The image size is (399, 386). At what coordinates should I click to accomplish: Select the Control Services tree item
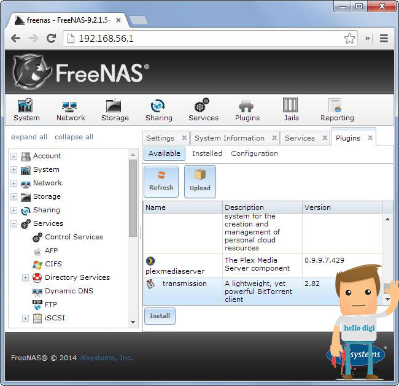click(x=74, y=237)
